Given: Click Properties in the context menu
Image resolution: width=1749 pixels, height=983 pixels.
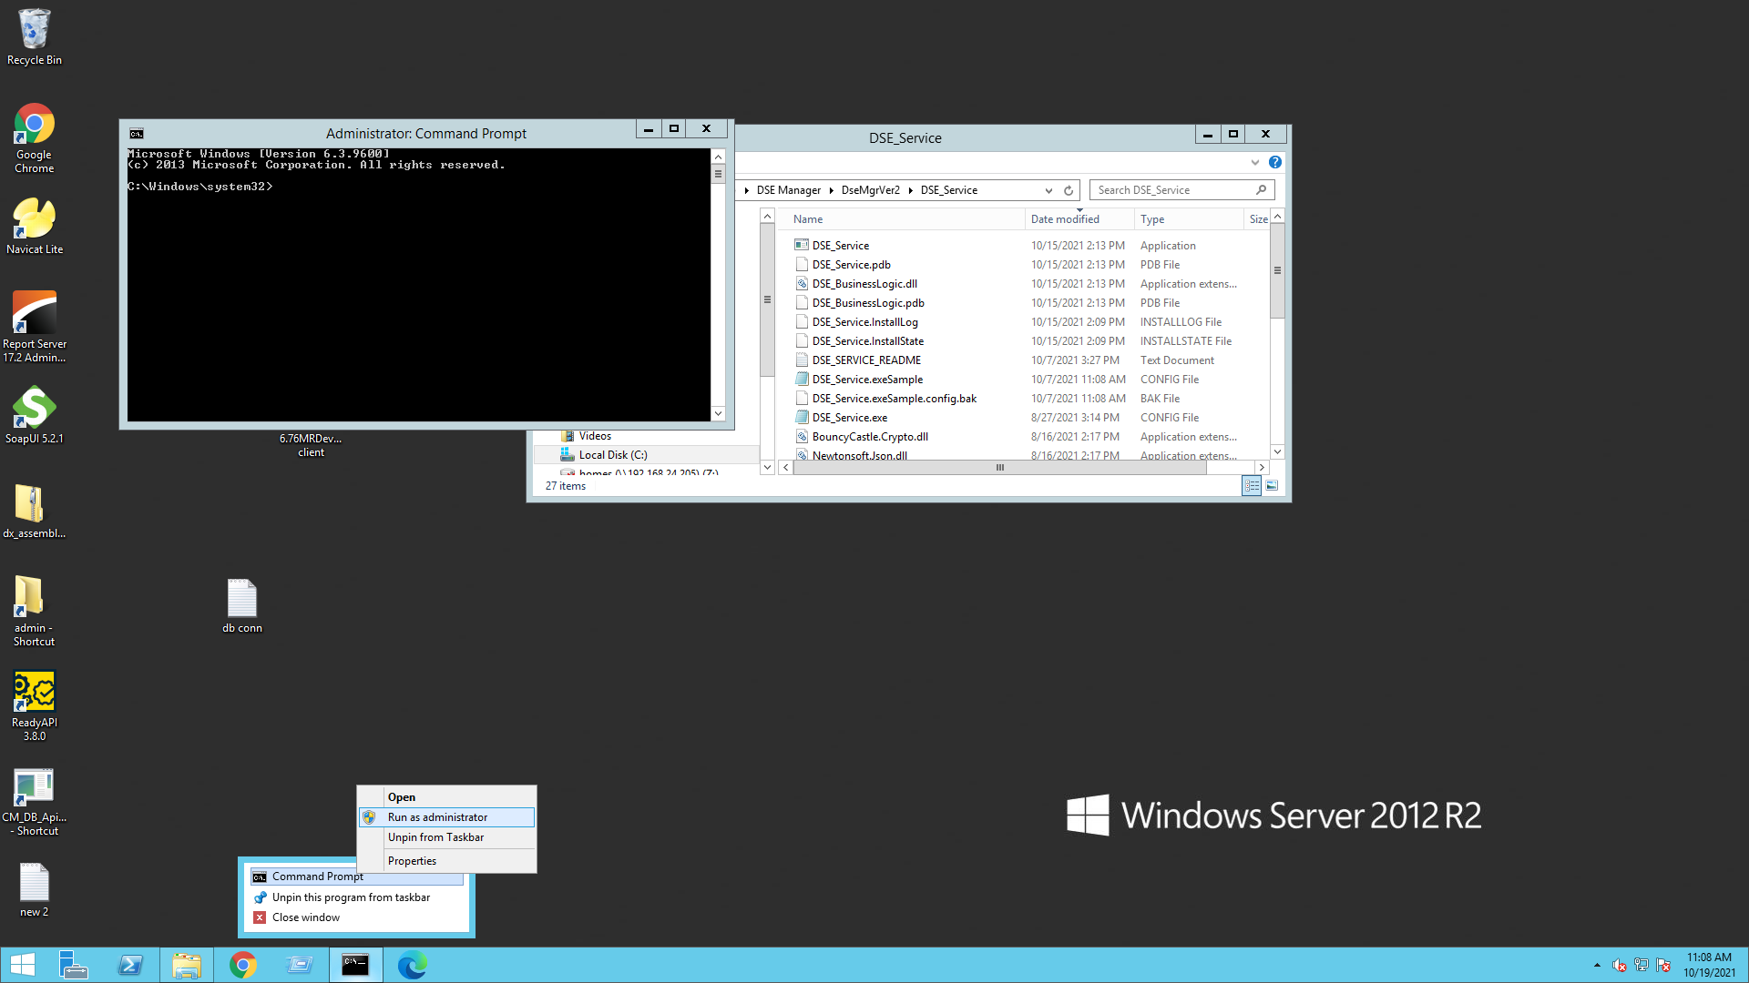Looking at the screenshot, I should [x=411, y=859].
